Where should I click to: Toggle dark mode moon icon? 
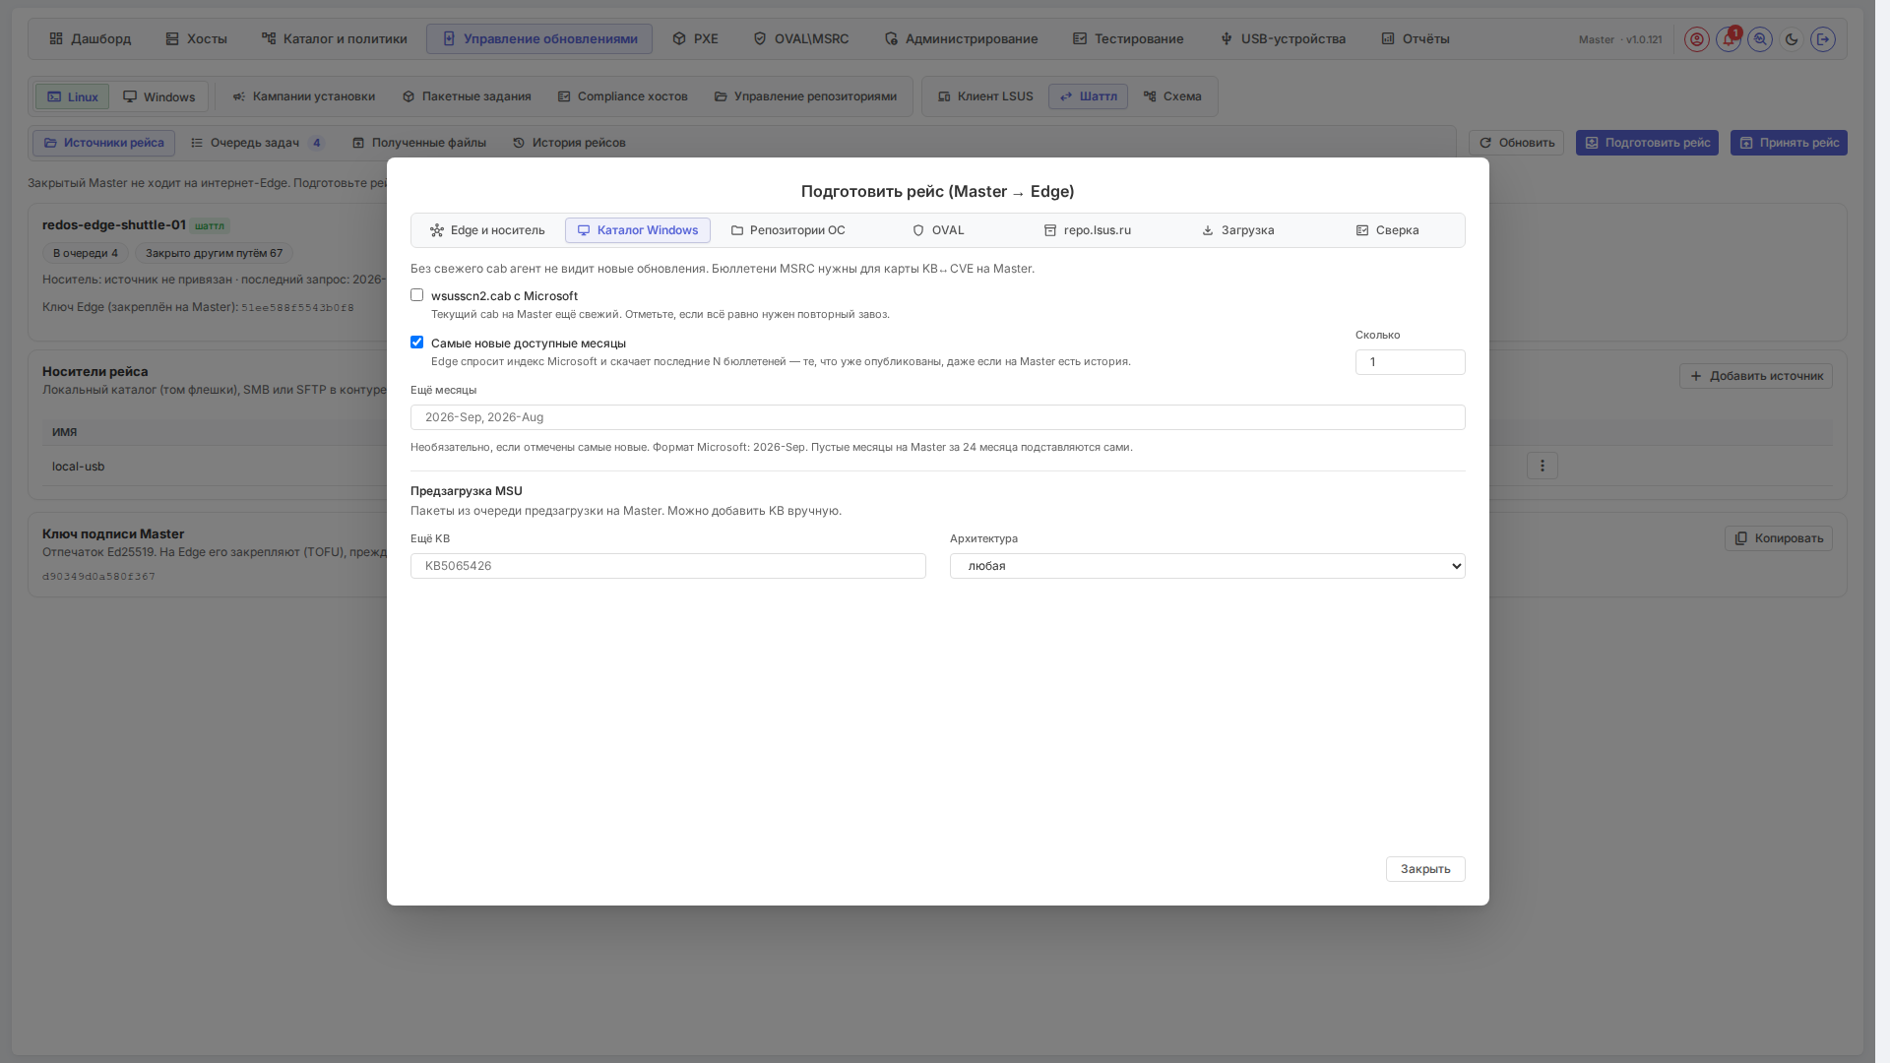1792,39
